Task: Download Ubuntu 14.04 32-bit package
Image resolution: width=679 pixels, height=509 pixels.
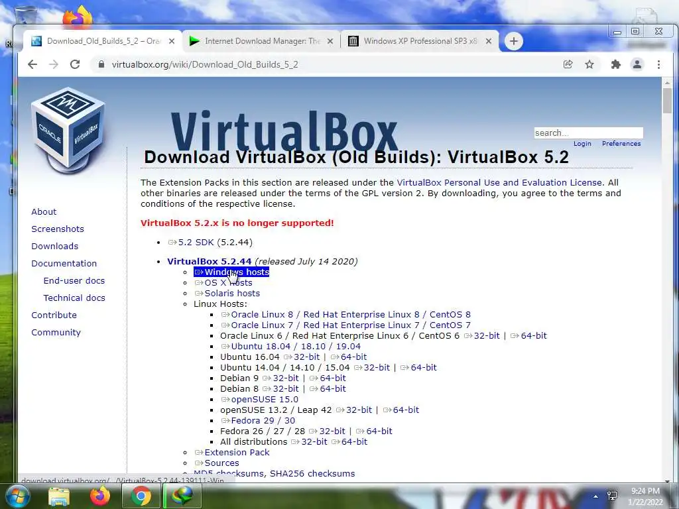Action: tap(372, 367)
